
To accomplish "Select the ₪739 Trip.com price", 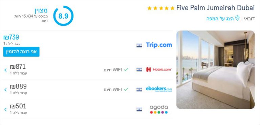I will tap(11, 37).
